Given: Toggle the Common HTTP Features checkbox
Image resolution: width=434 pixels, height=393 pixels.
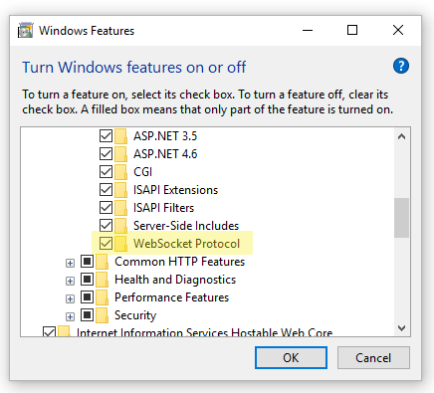Looking at the screenshot, I should tap(88, 262).
